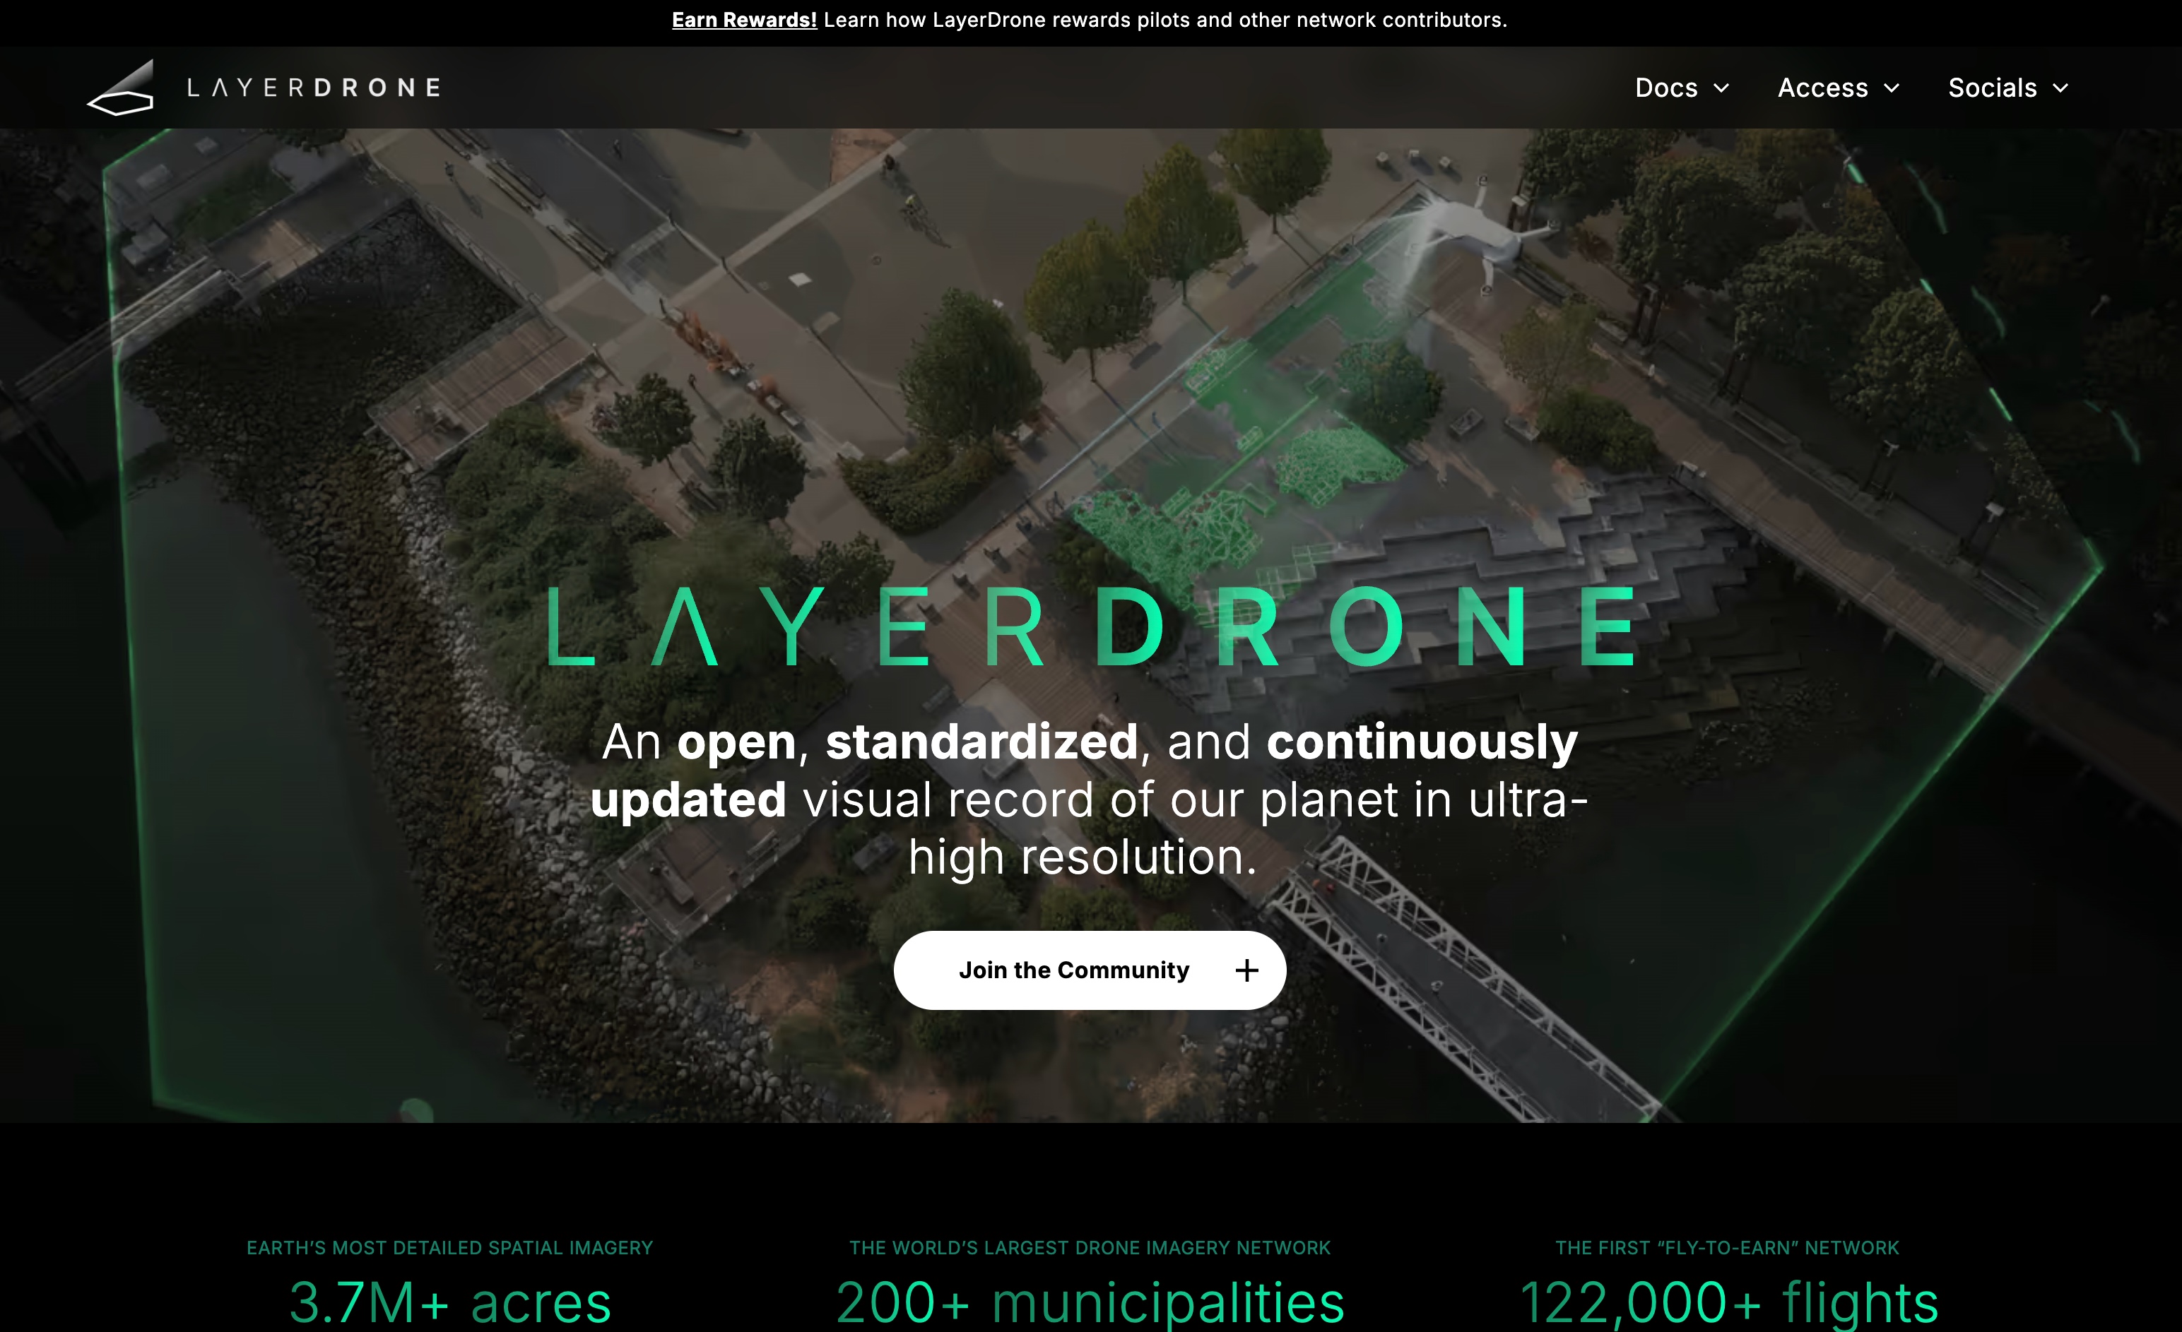Click the Join the Community button
This screenshot has width=2182, height=1332.
click(x=1089, y=970)
